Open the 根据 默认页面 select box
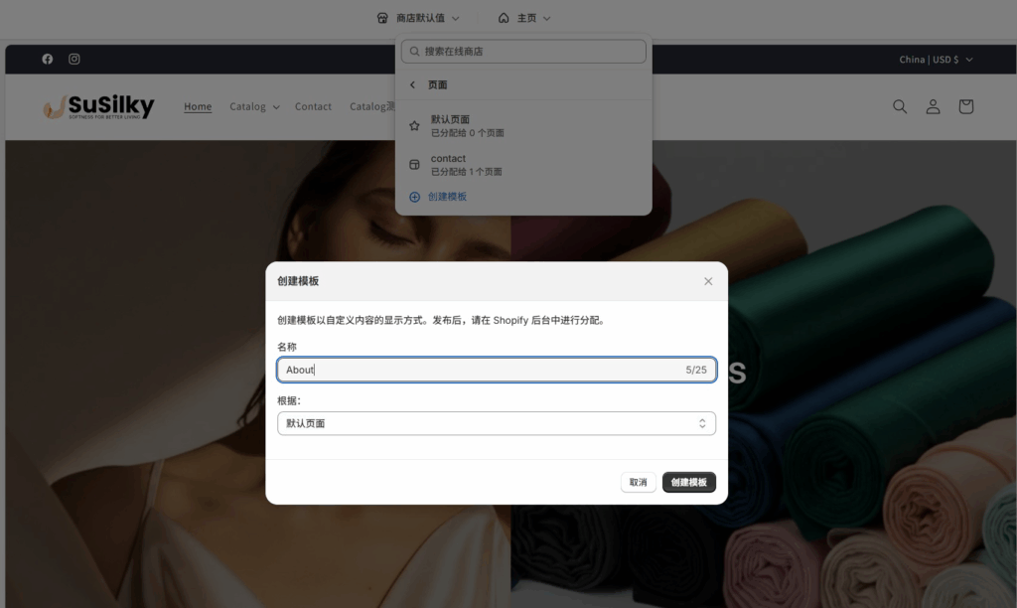 (x=496, y=423)
